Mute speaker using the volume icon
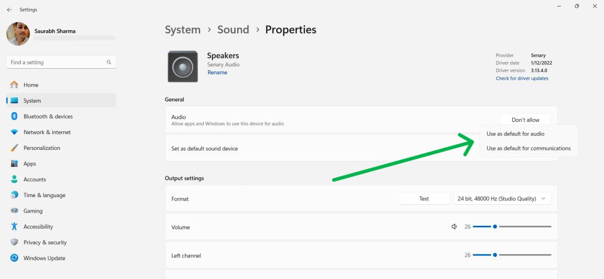604x279 pixels. [454, 227]
